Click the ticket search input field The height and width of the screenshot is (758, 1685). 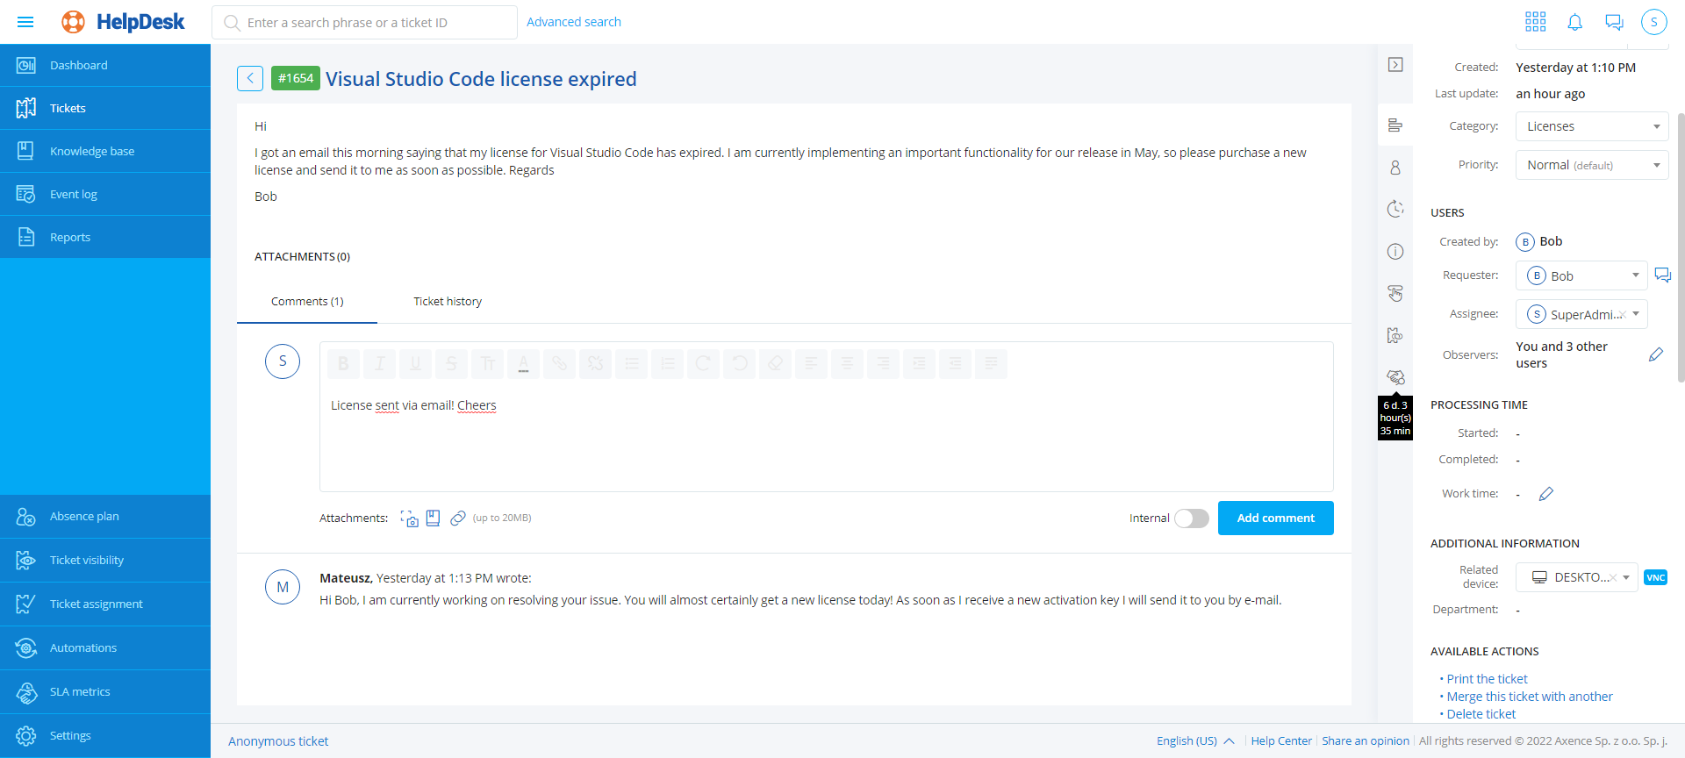point(369,23)
